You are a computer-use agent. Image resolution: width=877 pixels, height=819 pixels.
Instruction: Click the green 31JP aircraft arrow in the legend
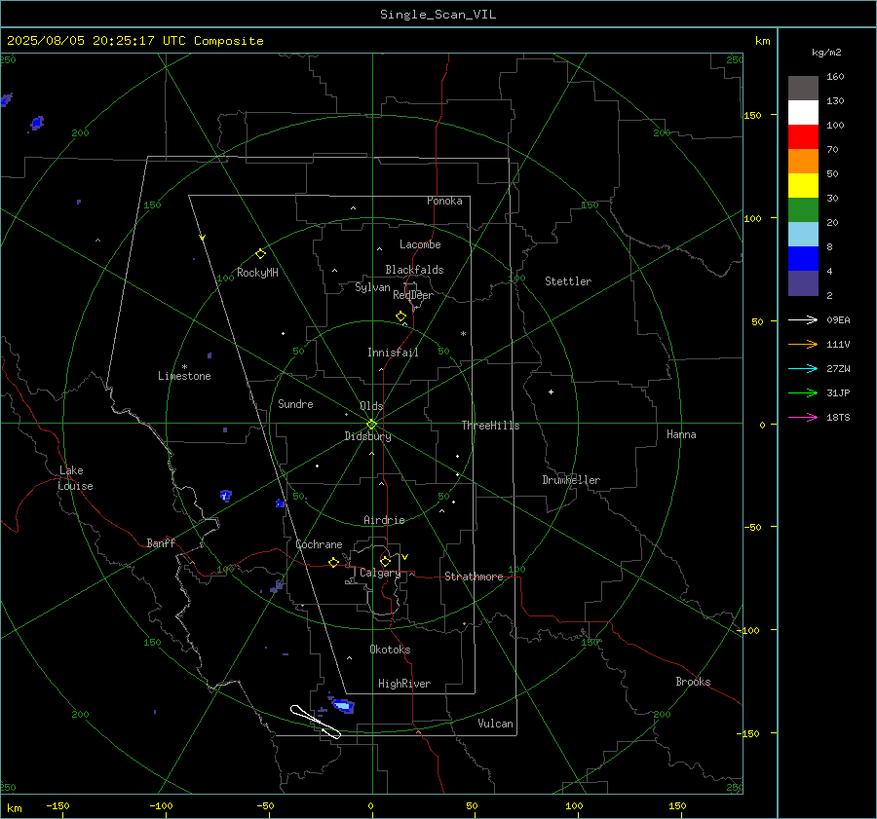tap(803, 393)
